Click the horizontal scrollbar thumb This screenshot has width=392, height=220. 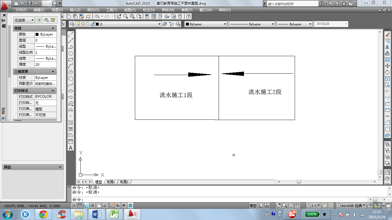pos(299,182)
